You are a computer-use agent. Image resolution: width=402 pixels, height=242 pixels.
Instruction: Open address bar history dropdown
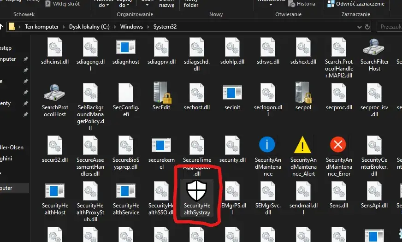click(x=360, y=27)
